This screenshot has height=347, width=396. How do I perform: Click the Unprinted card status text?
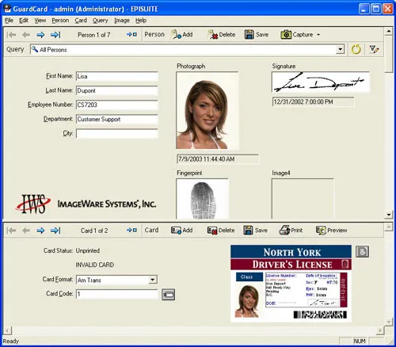[x=88, y=250]
